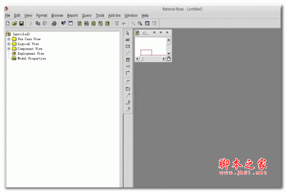Click the Browse Parent toolbar icon
This screenshot has width=286, height=192.
pyautogui.click(x=117, y=23)
